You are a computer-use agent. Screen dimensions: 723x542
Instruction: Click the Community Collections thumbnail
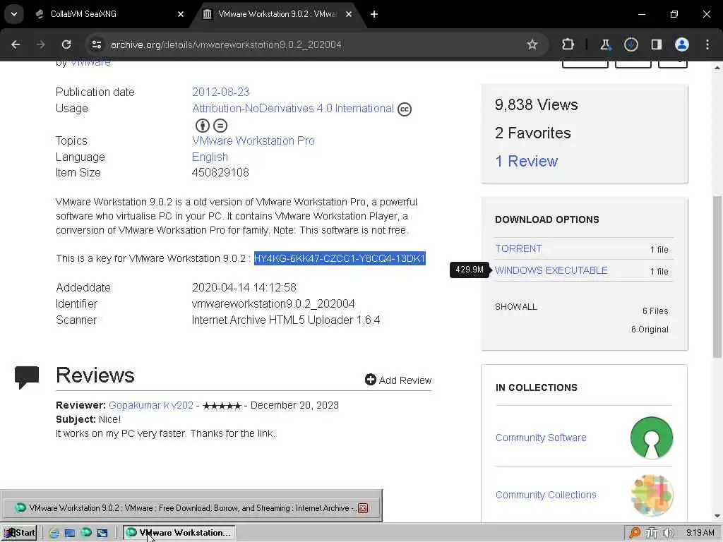pyautogui.click(x=652, y=495)
